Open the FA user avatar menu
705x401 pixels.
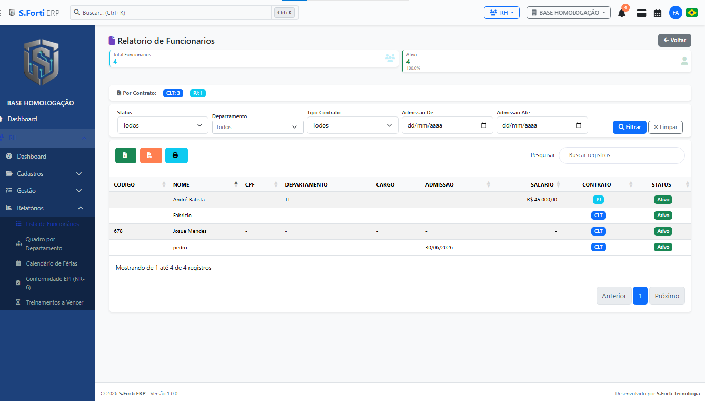click(676, 13)
